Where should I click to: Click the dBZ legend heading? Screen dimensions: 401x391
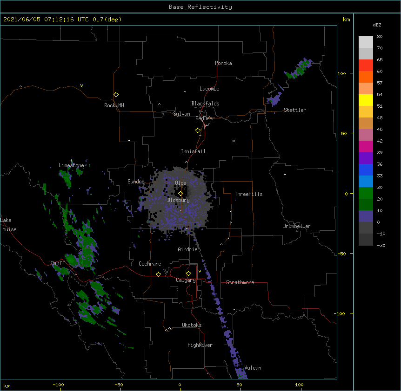(377, 25)
